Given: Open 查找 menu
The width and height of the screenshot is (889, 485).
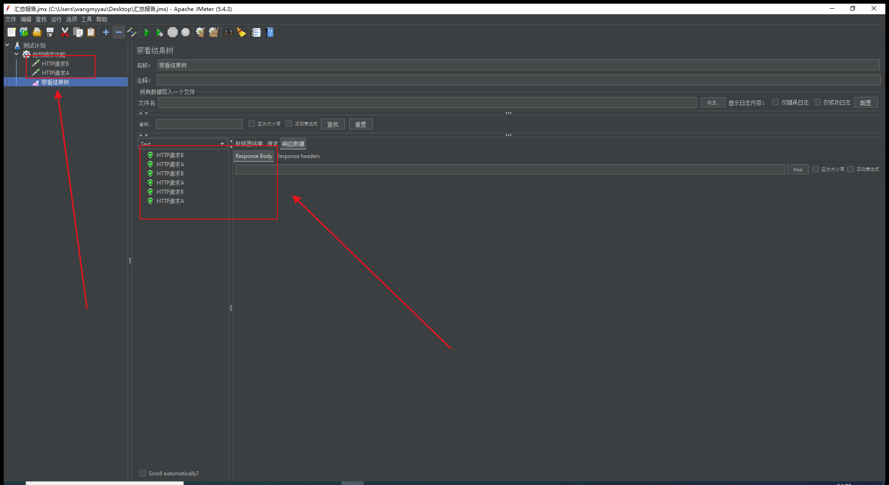Looking at the screenshot, I should pyautogui.click(x=41, y=19).
